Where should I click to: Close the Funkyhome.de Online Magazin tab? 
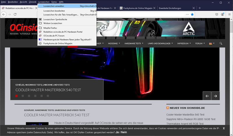click(x=154, y=8)
